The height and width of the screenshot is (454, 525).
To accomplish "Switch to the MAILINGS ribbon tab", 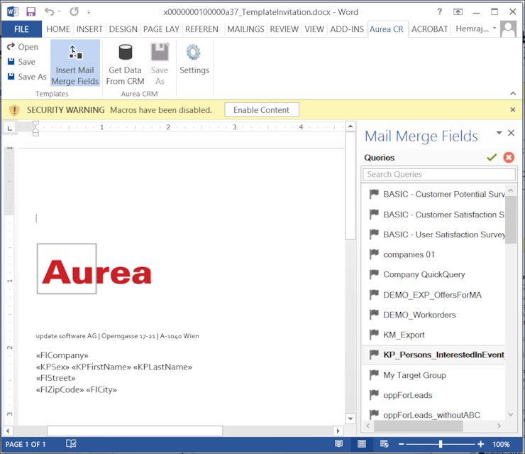I will [245, 29].
